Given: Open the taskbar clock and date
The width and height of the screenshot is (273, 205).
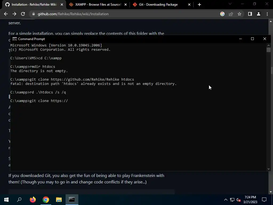Looking at the screenshot, I should [x=250, y=200].
